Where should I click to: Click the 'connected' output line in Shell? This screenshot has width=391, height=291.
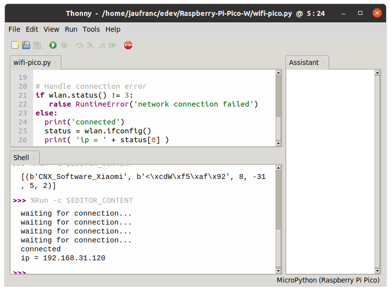pyautogui.click(x=41, y=249)
